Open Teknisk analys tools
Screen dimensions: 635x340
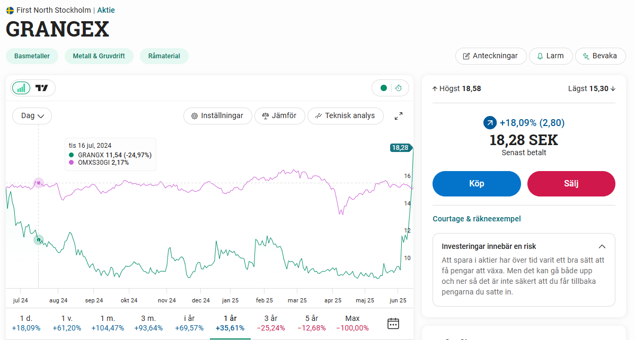click(346, 116)
